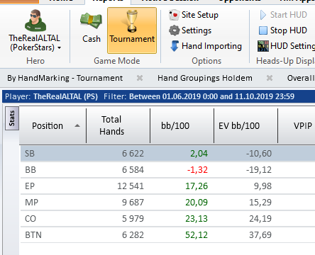315x255 pixels.
Task: Switch to By HandMarking - Tournament tab
Action: click(x=65, y=78)
